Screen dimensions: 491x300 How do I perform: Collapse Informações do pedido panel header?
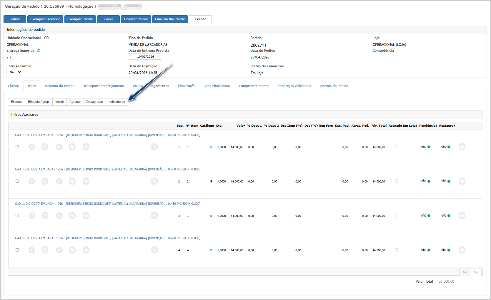[x=245, y=30]
